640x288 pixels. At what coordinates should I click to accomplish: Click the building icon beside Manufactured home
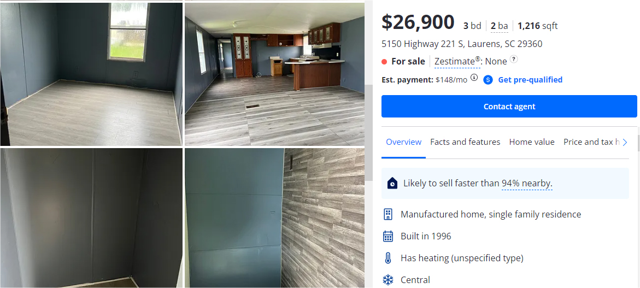(x=387, y=214)
